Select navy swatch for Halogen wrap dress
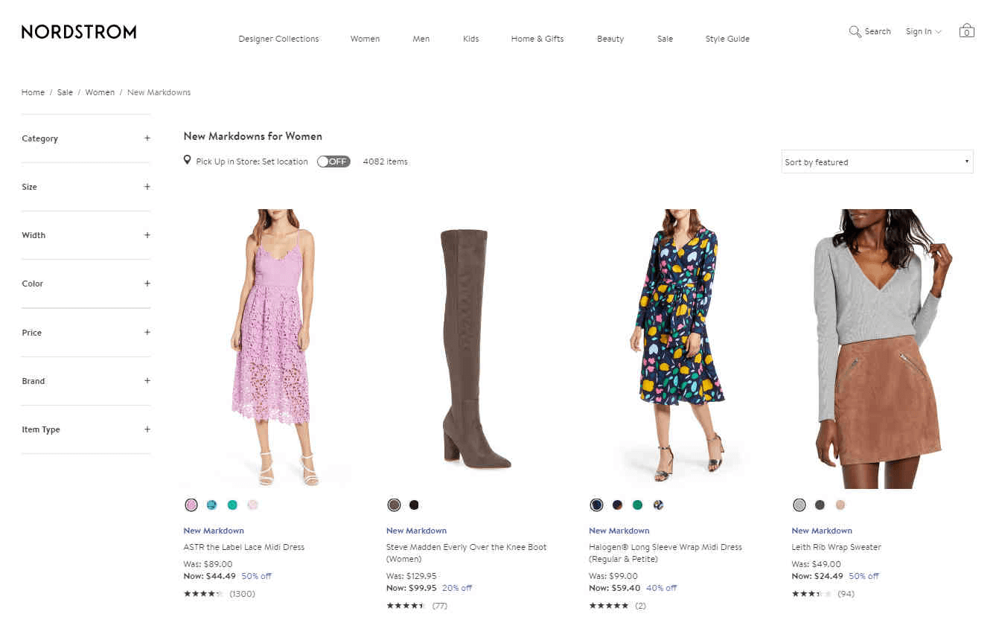999x643 pixels. [596, 505]
